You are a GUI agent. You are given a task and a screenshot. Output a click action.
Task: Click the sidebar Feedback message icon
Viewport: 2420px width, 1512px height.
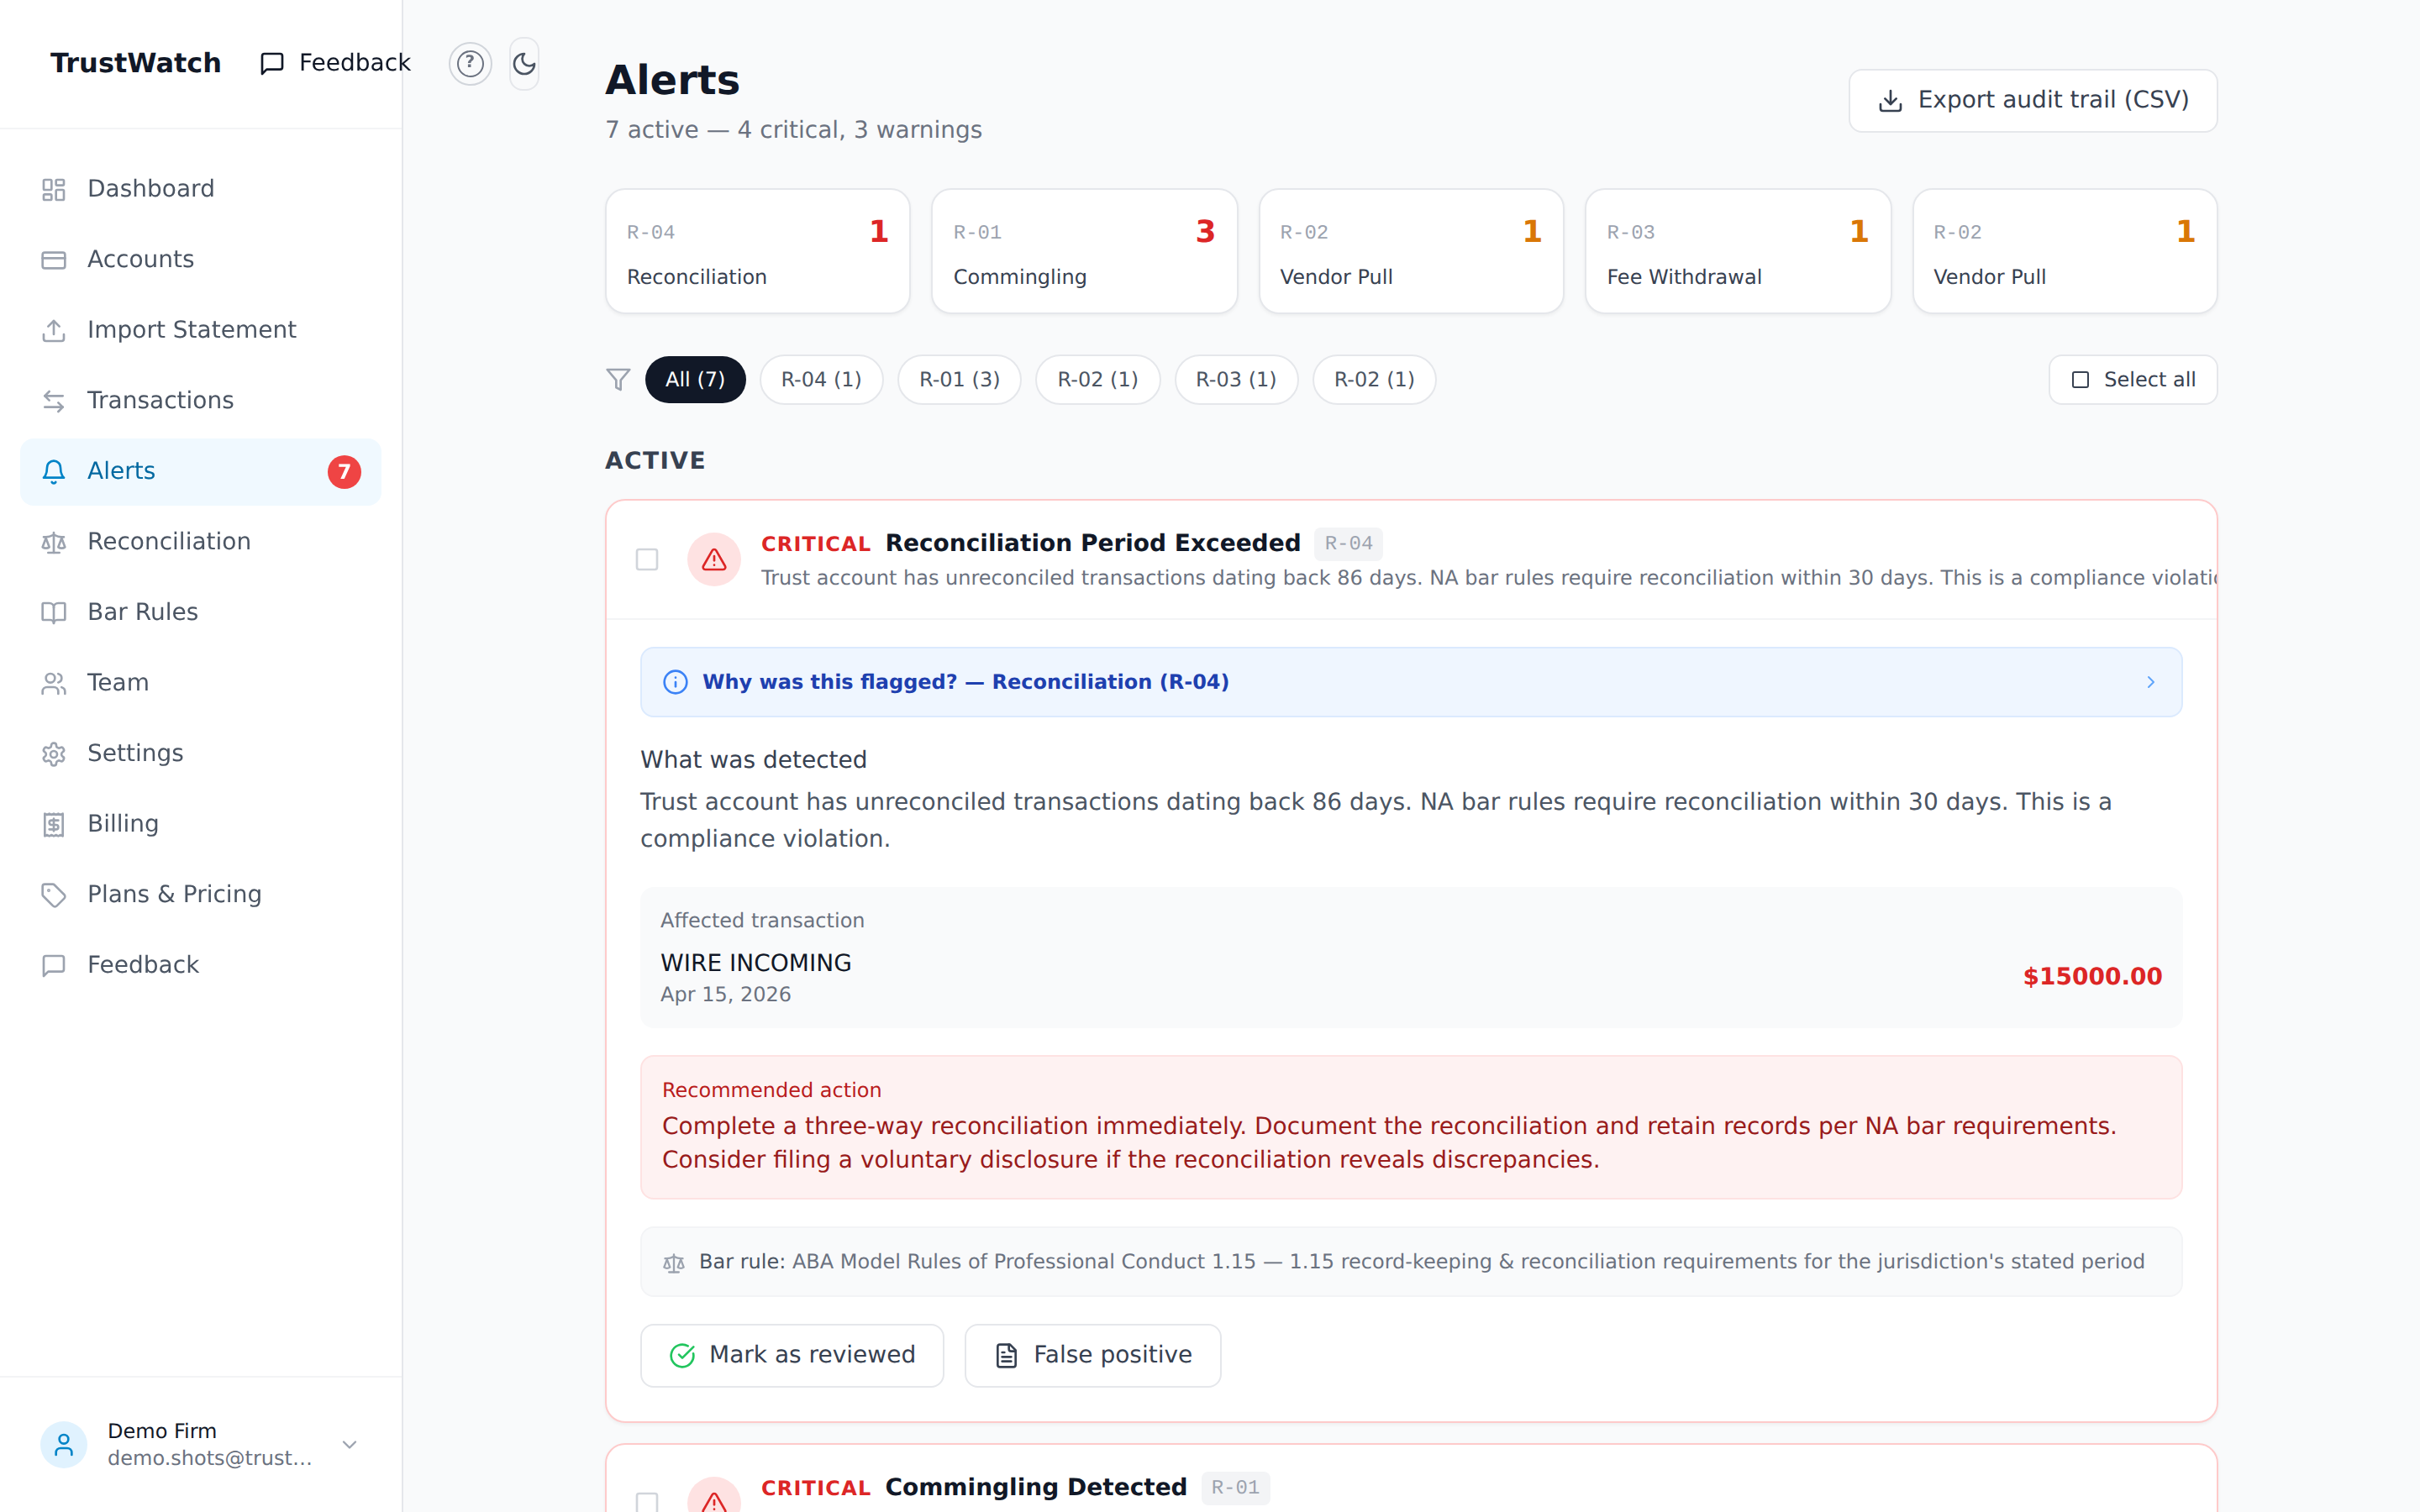[x=54, y=965]
